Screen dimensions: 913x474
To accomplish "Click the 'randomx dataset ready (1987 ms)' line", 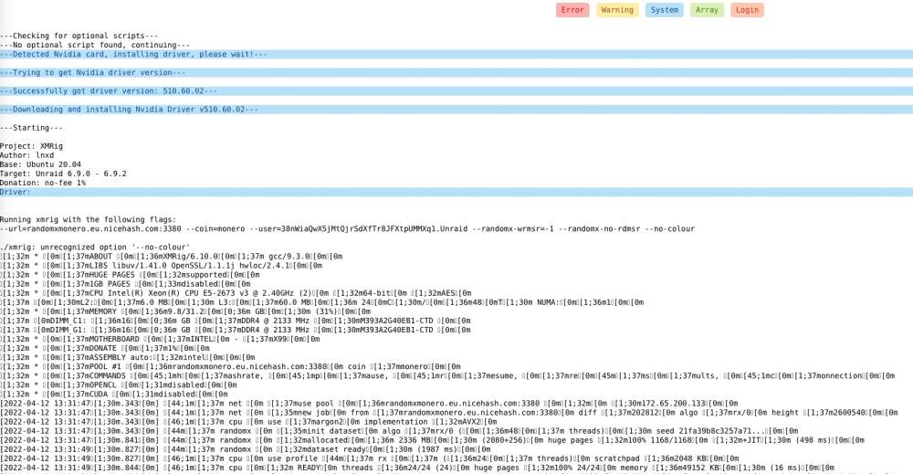I will pyautogui.click(x=245, y=449).
